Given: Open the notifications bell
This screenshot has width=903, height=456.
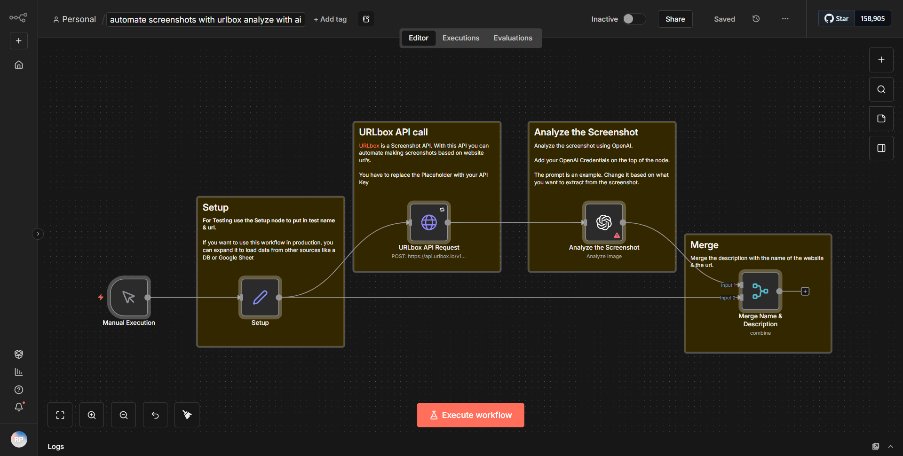Looking at the screenshot, I should (x=19, y=407).
